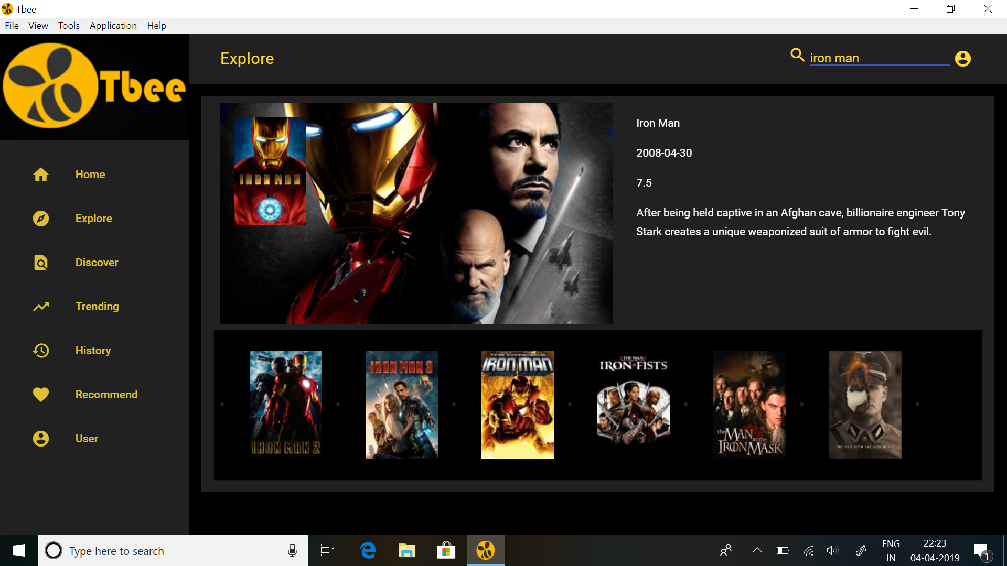
Task: Select The Man in the Iron Mask poster
Action: 749,405
